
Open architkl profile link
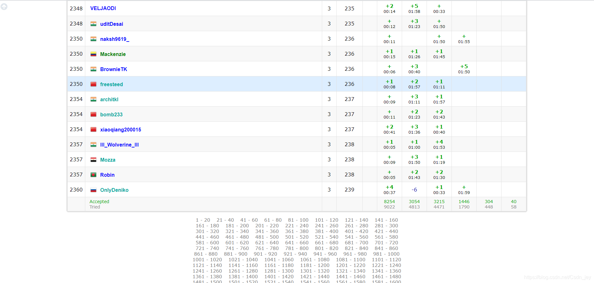click(x=109, y=99)
